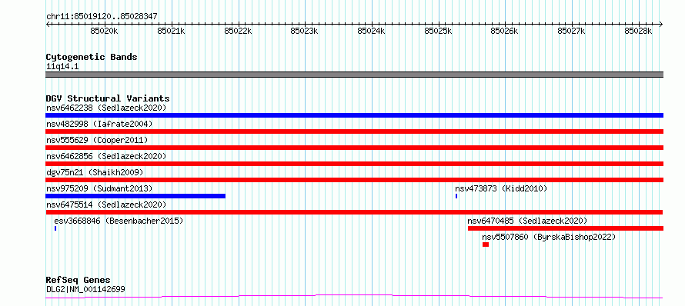Viewport: 685px width, 306px height.
Task: Click the DLG2|NM_001142699 gene label
Action: point(85,289)
